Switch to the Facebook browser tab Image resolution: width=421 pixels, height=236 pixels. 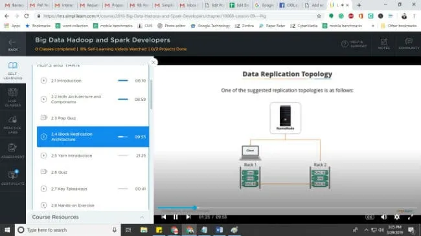coord(290,5)
